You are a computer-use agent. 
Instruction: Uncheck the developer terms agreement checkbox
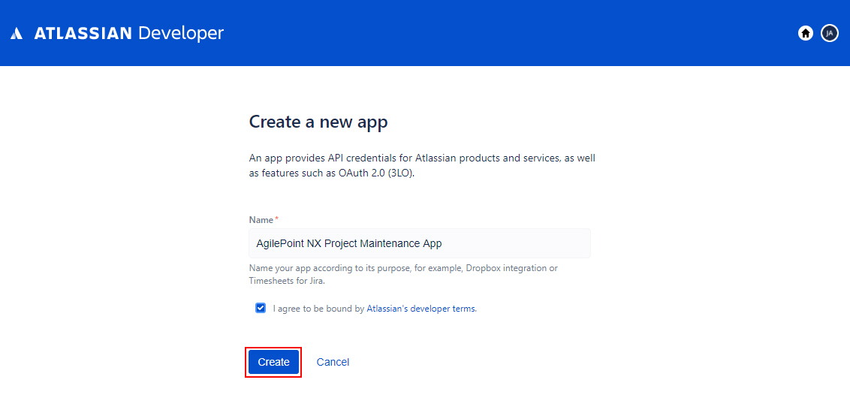click(261, 308)
